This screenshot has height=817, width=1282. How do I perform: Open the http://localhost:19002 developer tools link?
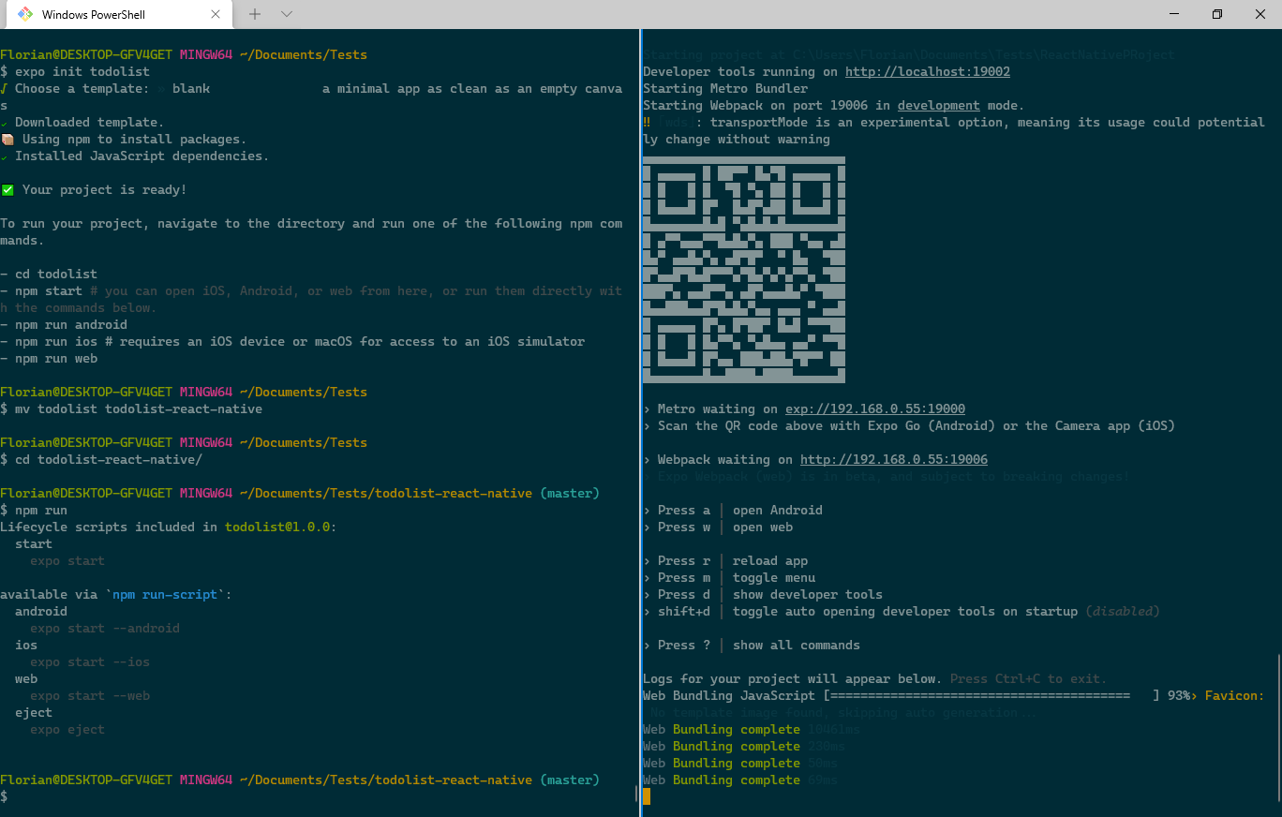927,72
